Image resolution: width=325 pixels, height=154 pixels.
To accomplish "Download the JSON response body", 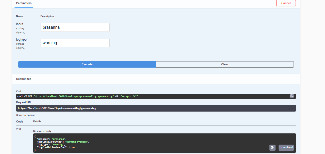I will [286, 147].
